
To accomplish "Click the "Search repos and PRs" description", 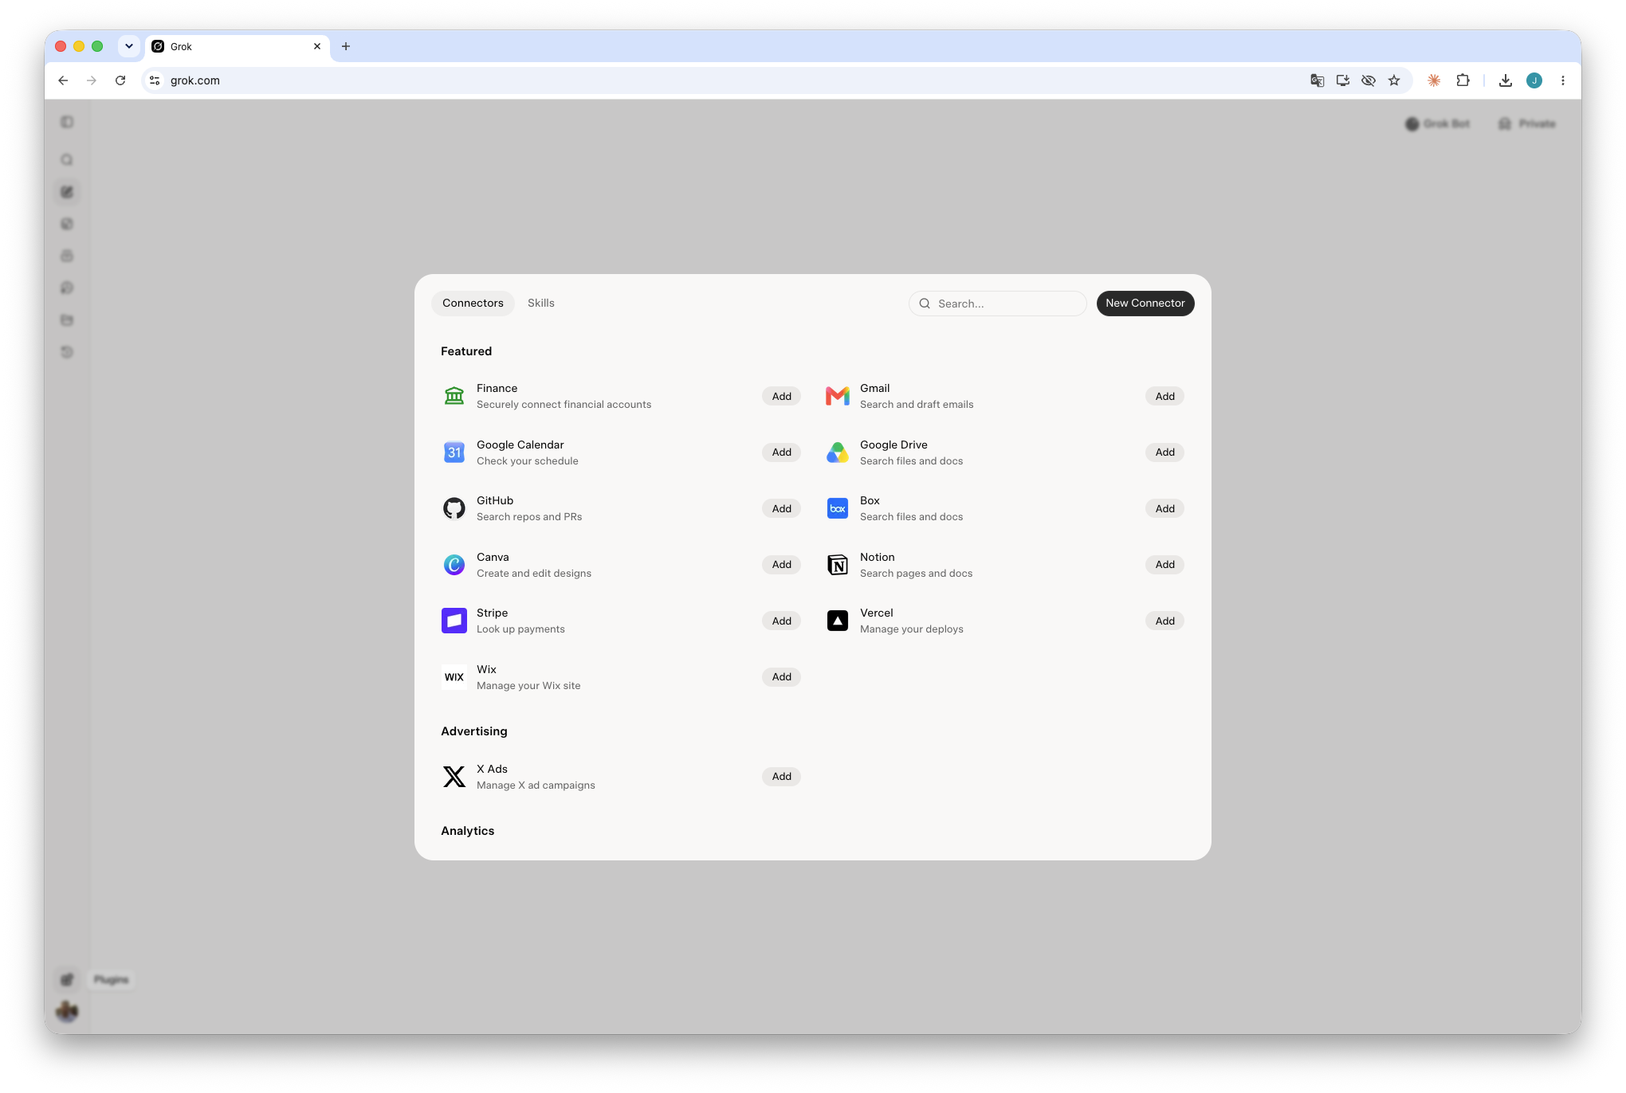I will (529, 517).
